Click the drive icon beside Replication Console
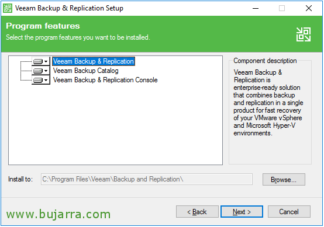324x227 pixels. [x=38, y=80]
